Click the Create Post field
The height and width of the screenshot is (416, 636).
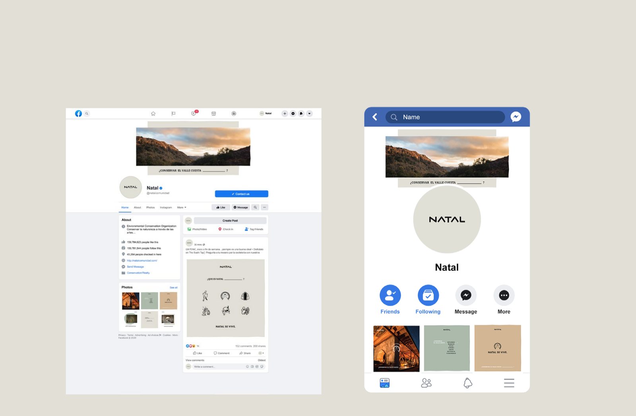click(230, 220)
